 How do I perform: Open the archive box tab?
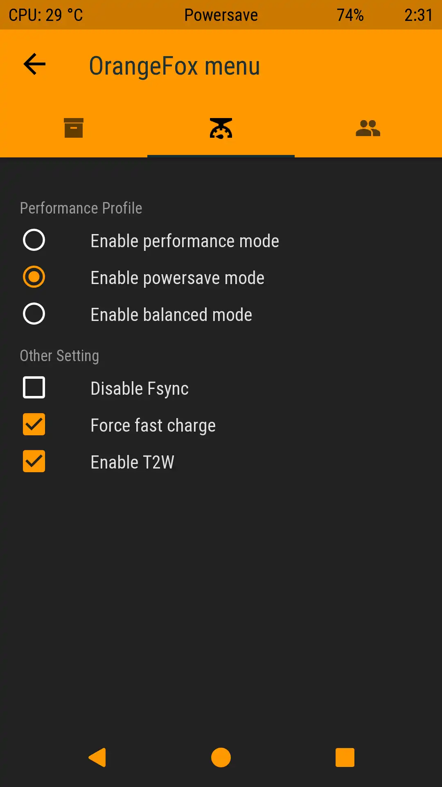(74, 128)
